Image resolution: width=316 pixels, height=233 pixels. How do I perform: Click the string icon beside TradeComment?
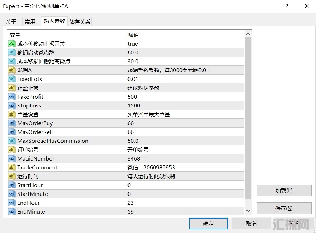tap(11, 167)
